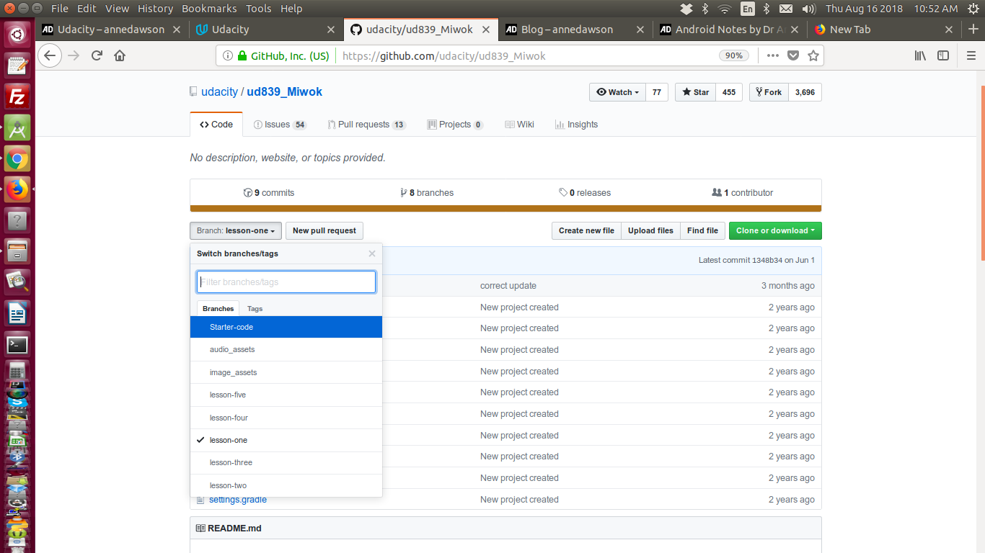Launch FileZilla from the dock
Screen dimensions: 985x553
click(17, 96)
